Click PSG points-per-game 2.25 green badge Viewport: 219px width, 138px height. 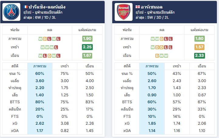pos(87,47)
